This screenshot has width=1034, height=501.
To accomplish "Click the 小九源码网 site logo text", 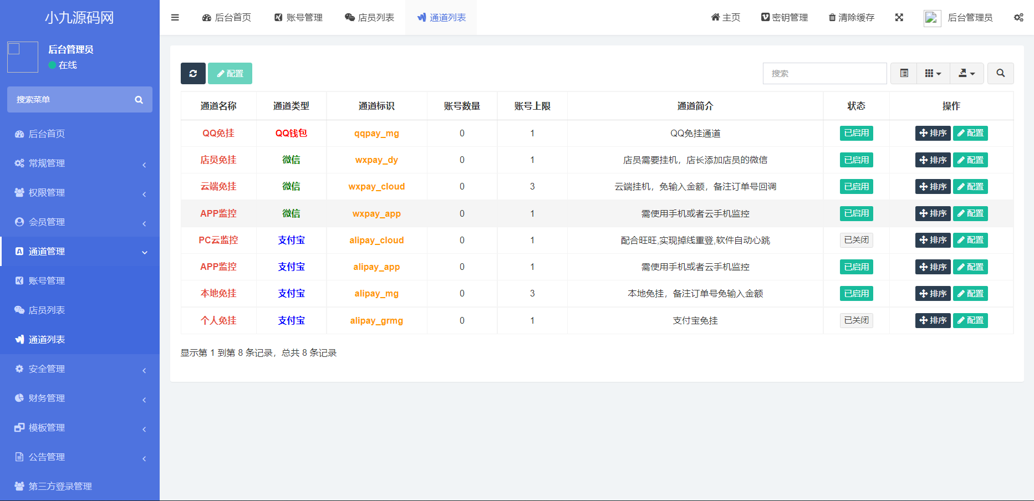I will coord(79,18).
